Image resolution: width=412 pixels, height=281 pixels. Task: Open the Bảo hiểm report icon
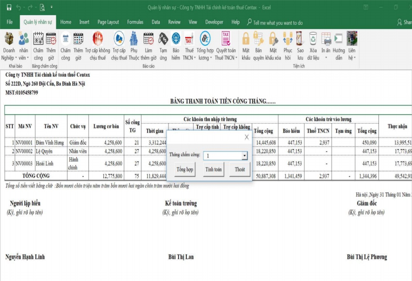(176, 39)
